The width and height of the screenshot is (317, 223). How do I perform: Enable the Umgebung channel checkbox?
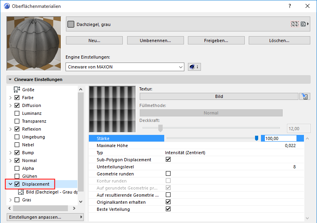point(17,137)
